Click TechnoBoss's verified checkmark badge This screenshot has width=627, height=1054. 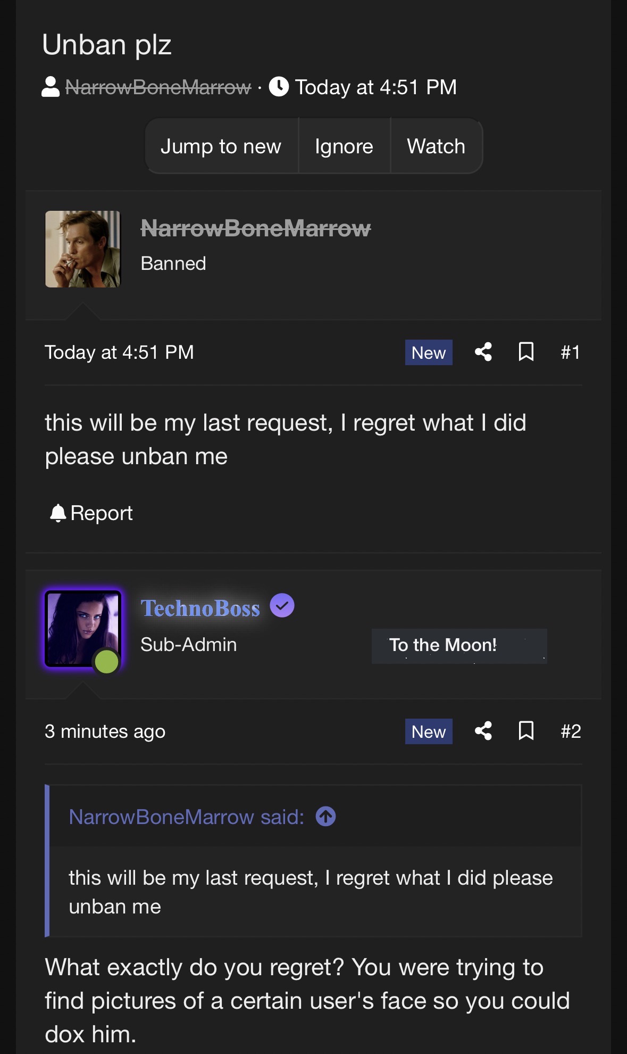[282, 606]
